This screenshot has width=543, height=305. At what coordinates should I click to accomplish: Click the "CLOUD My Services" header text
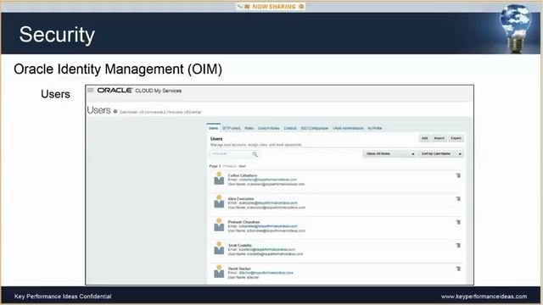coord(159,91)
